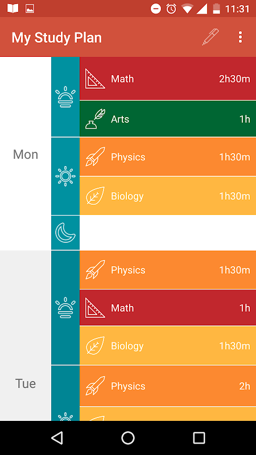Tap the Android back navigation button
Viewport: 256px width, 455px height.
(57, 437)
